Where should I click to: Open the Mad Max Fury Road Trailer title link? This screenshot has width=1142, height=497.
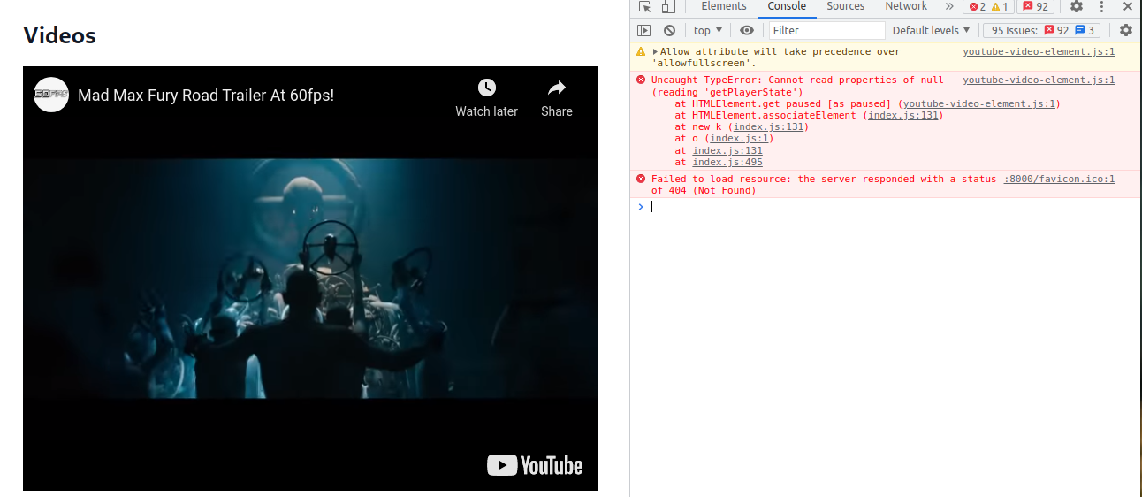[x=206, y=96]
